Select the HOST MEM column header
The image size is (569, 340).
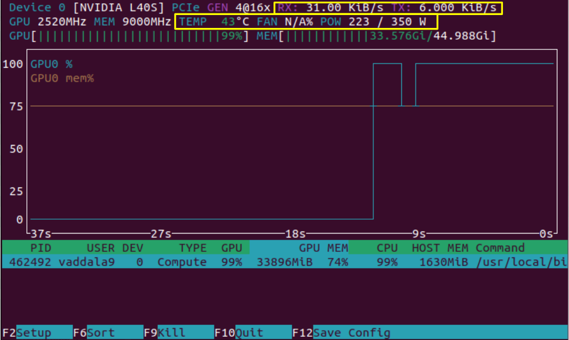pyautogui.click(x=440, y=248)
